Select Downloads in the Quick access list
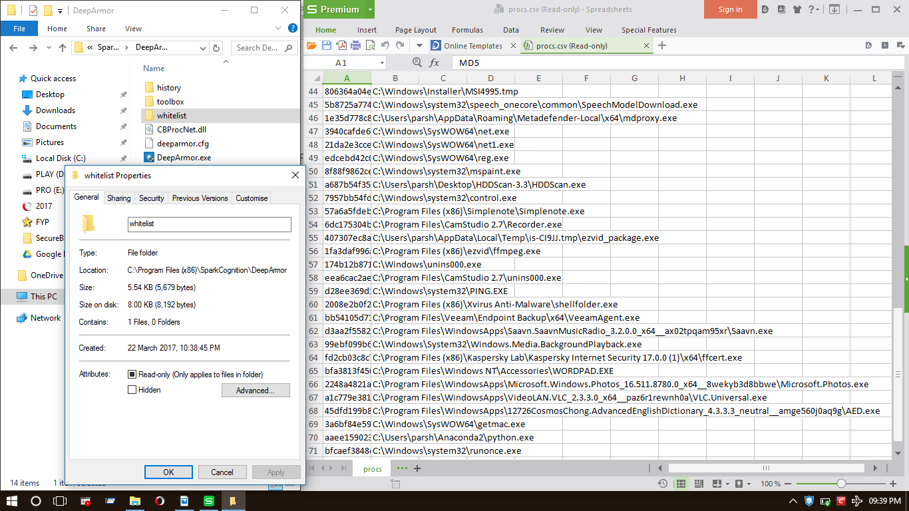The width and height of the screenshot is (909, 511). [x=55, y=110]
